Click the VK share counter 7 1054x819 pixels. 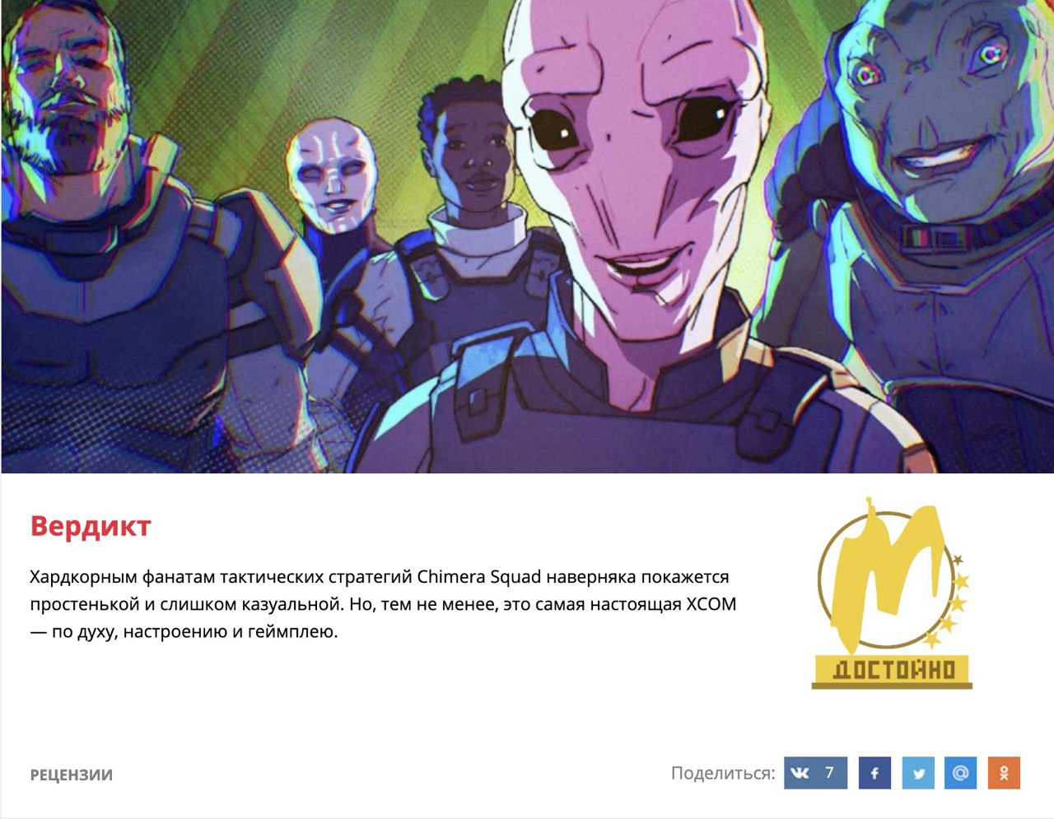[829, 773]
